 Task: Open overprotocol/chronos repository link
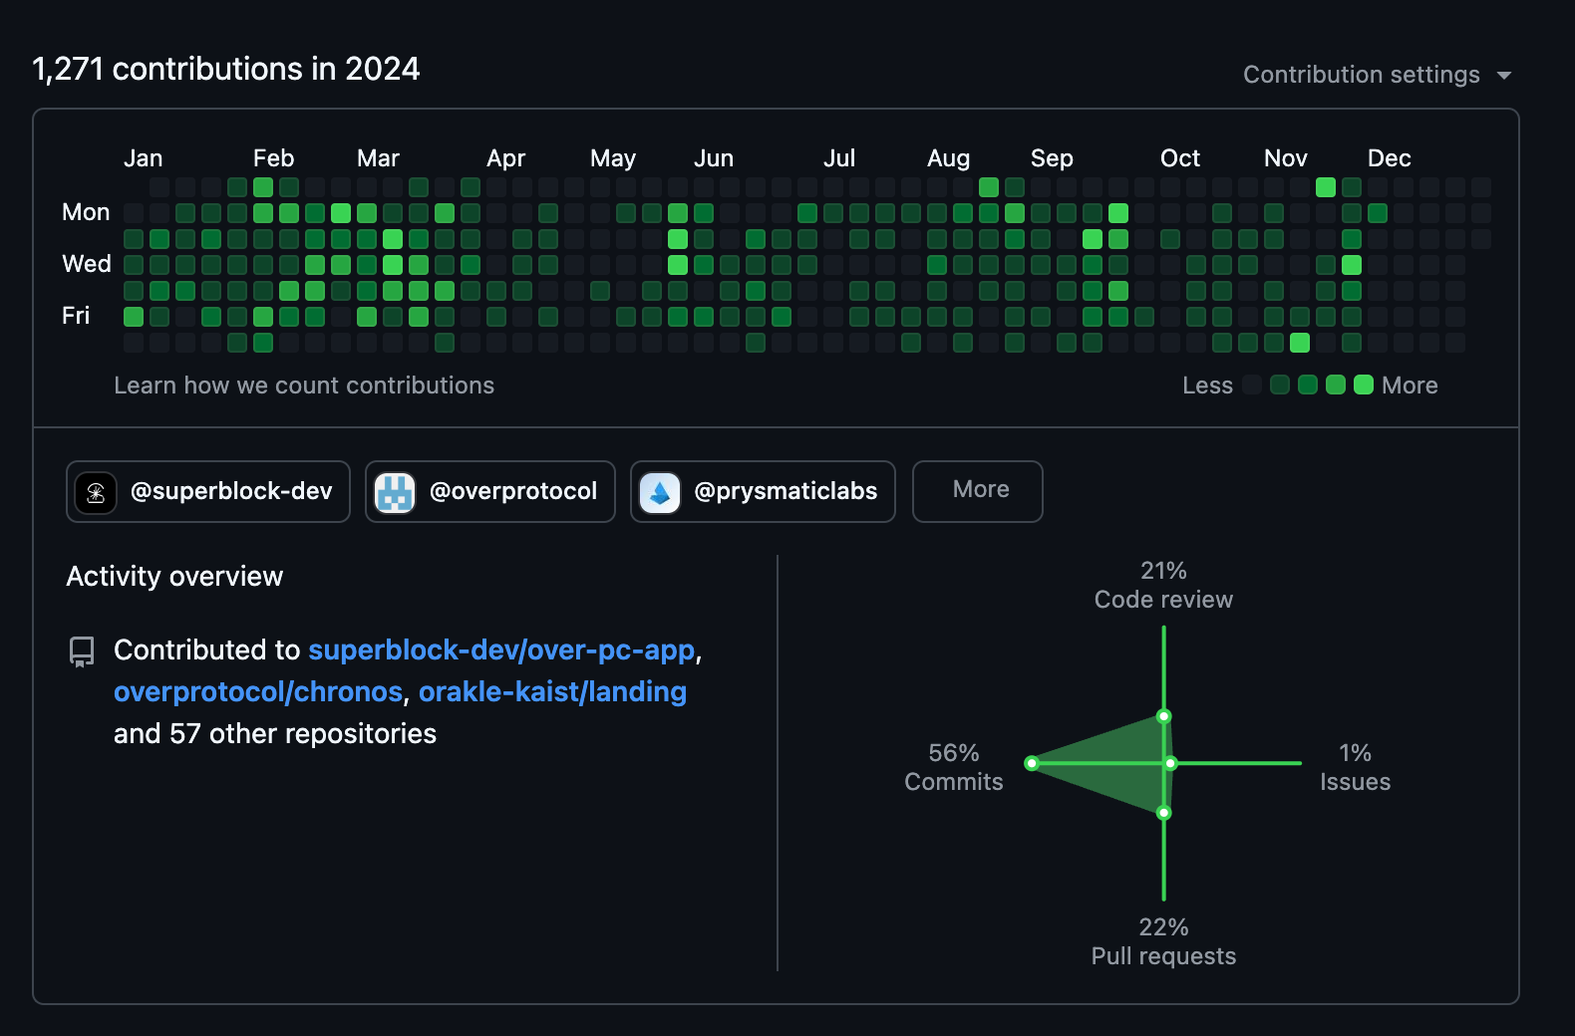tap(258, 691)
